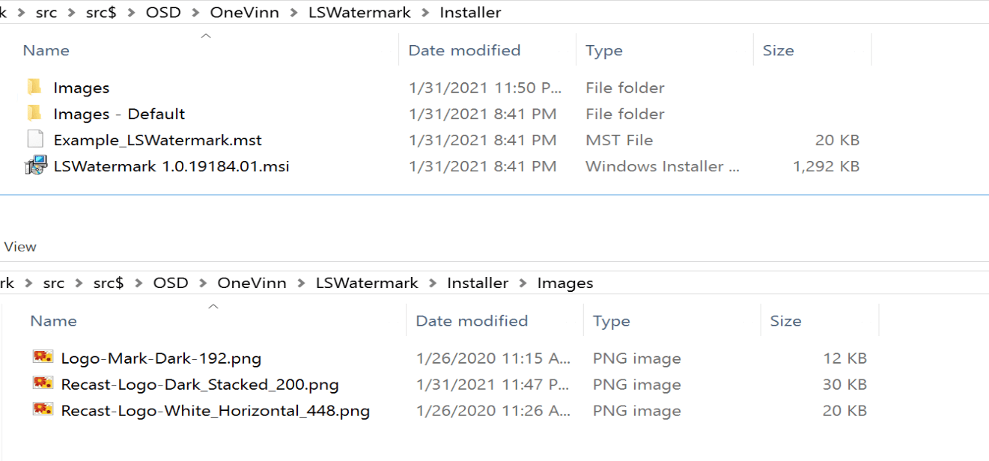989x461 pixels.
Task: Open the View menu
Action: tap(19, 246)
